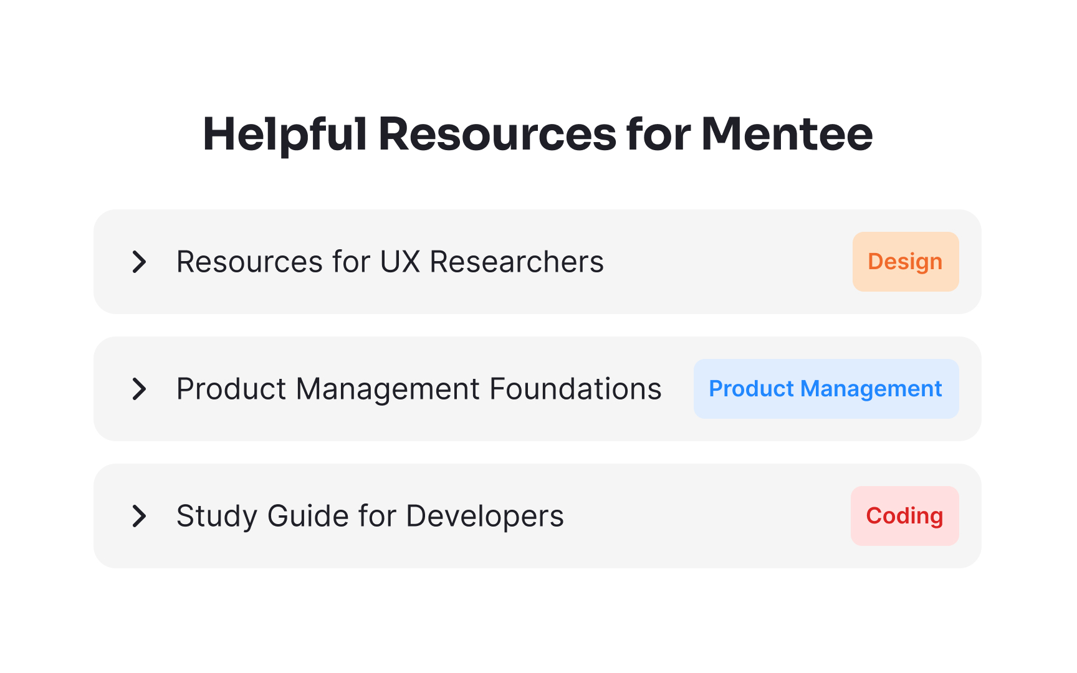Click the Helpful Resources for Mentee heading
1077x673 pixels.
coord(538,133)
